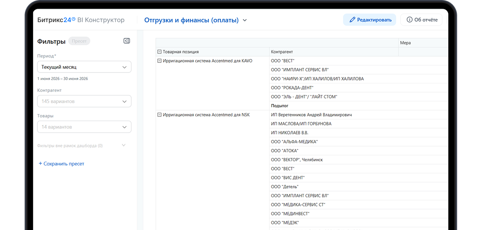The height and width of the screenshot is (230, 479).
Task: Open the report title dropdown chevron
Action: (245, 21)
